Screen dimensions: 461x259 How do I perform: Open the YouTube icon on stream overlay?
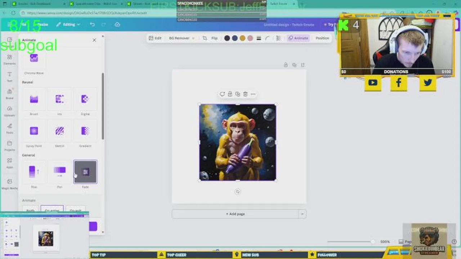point(373,83)
